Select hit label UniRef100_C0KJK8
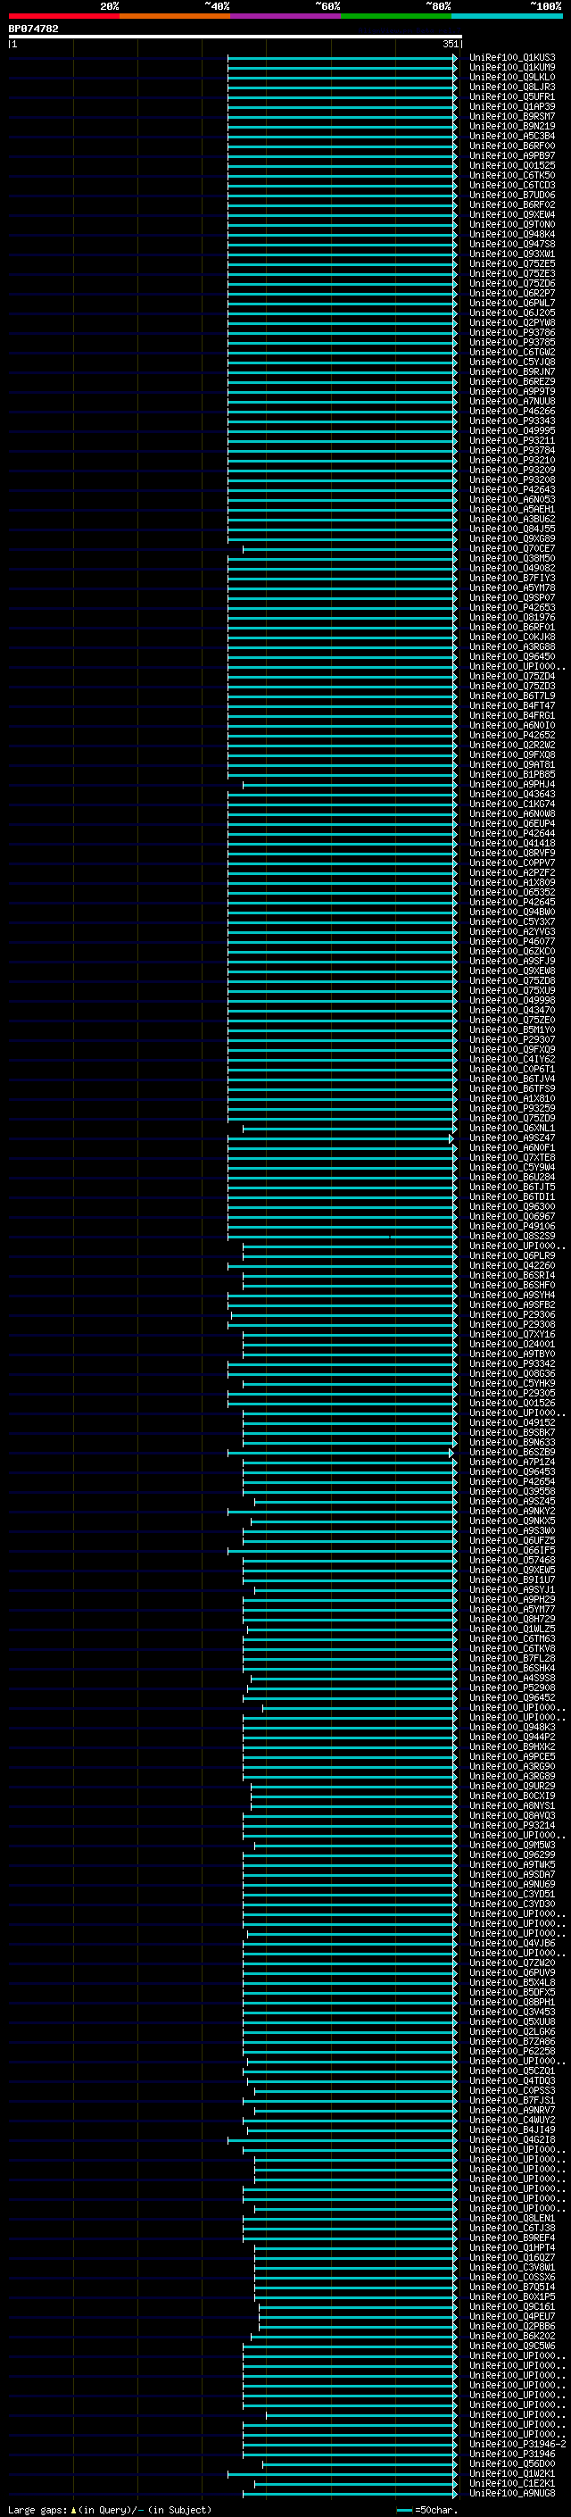Screen dimensions: 571x2517 pyautogui.click(x=512, y=638)
